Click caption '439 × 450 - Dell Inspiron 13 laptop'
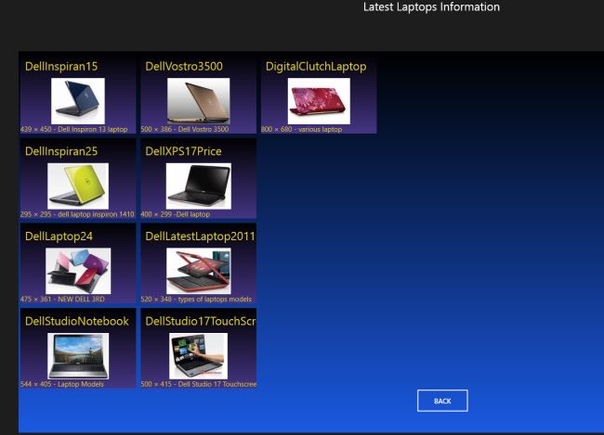Viewport: 604px width, 435px height. (x=74, y=129)
